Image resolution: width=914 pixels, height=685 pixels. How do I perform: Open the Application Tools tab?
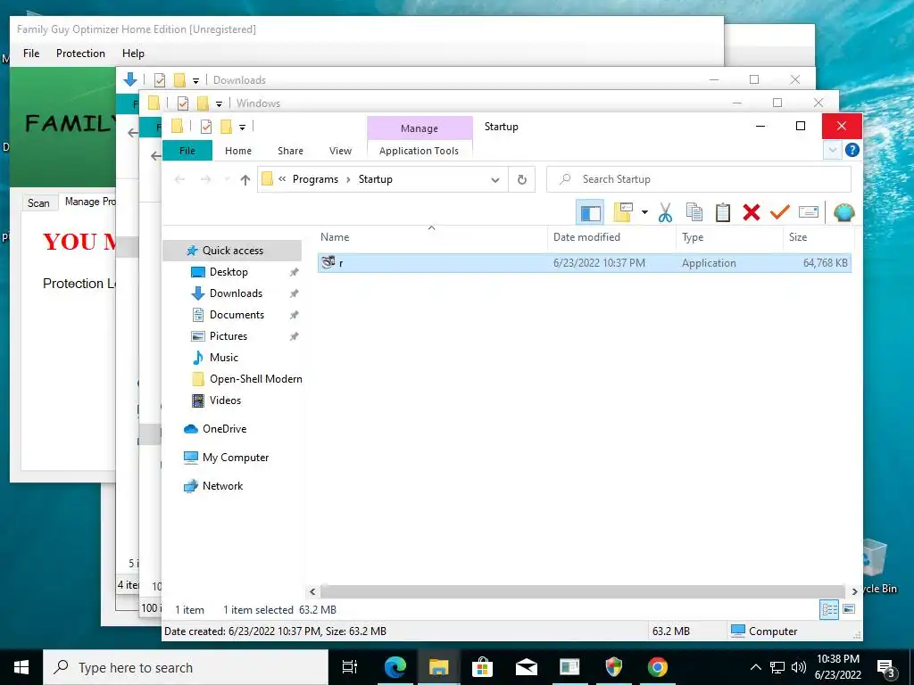(x=419, y=150)
